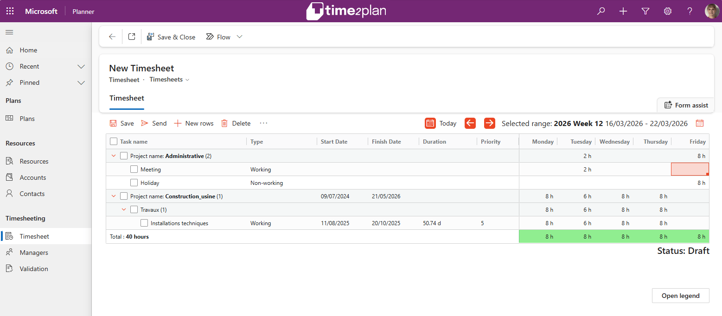This screenshot has height=316, width=722.
Task: Open the Microsoft app launcher grid
Action: tap(10, 11)
